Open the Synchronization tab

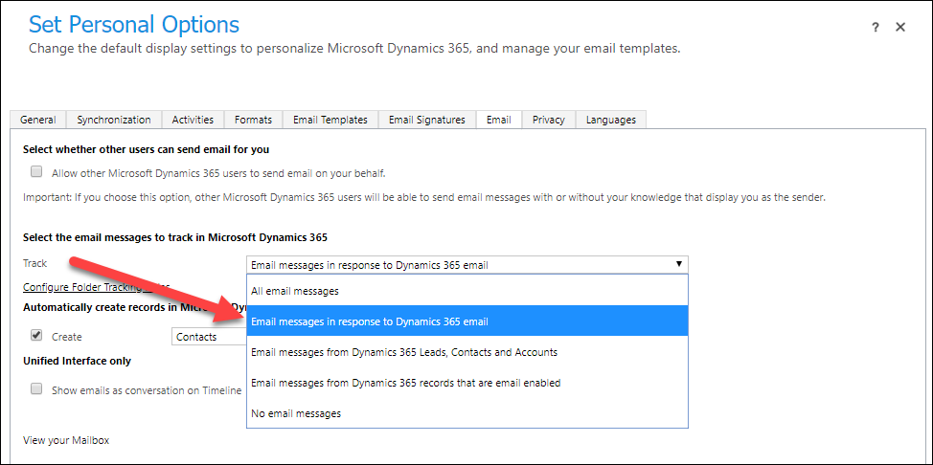point(114,120)
